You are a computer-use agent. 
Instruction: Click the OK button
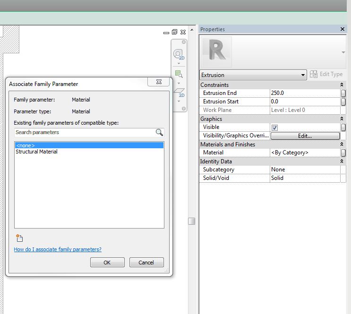(x=107, y=263)
